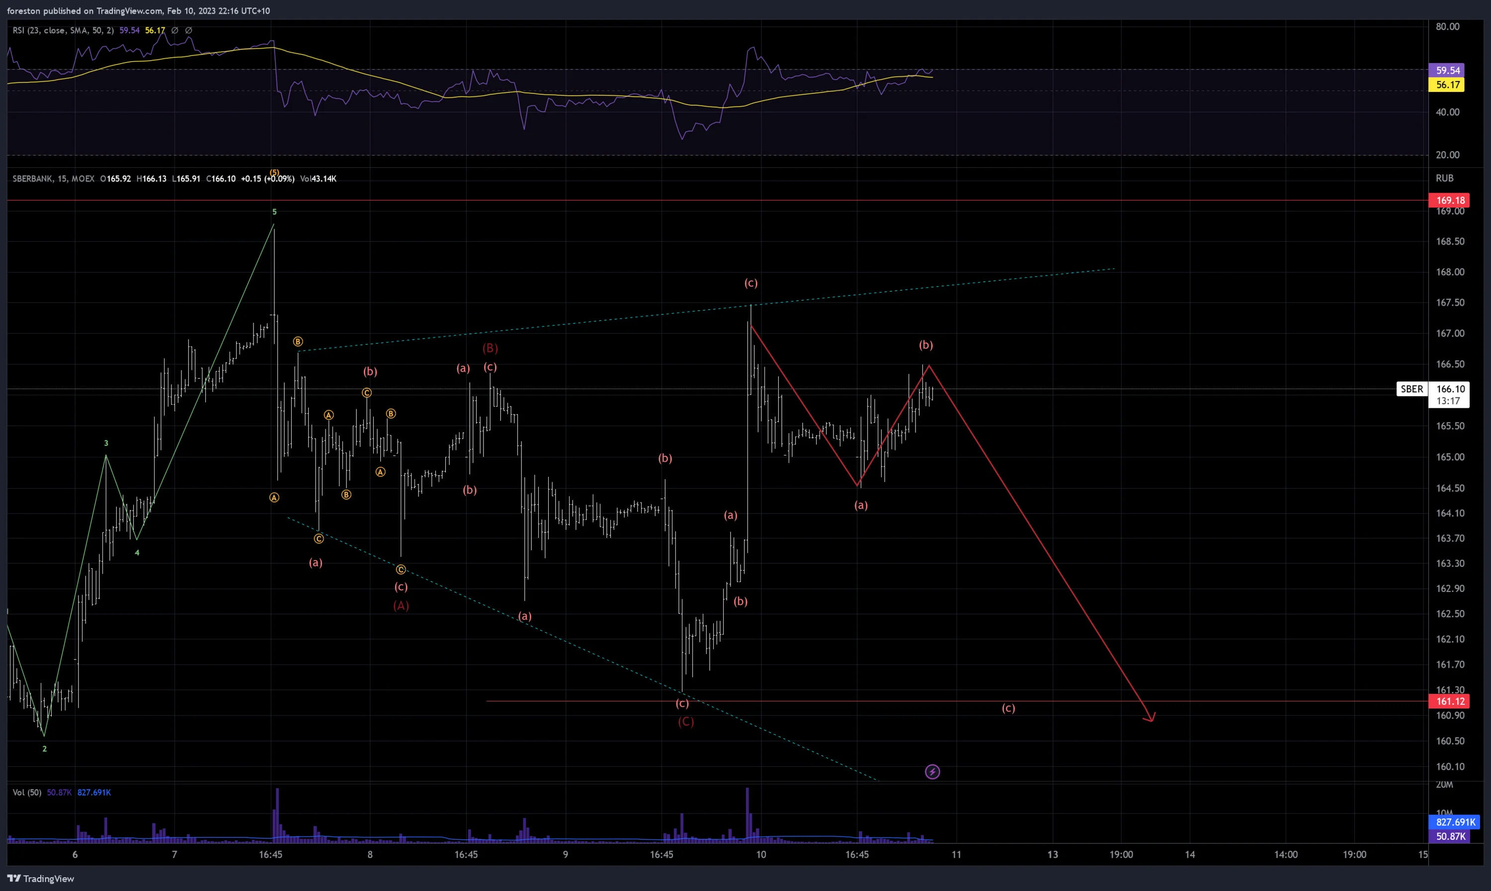
Task: Click the 160.10 price on the axis
Action: coord(1450,766)
